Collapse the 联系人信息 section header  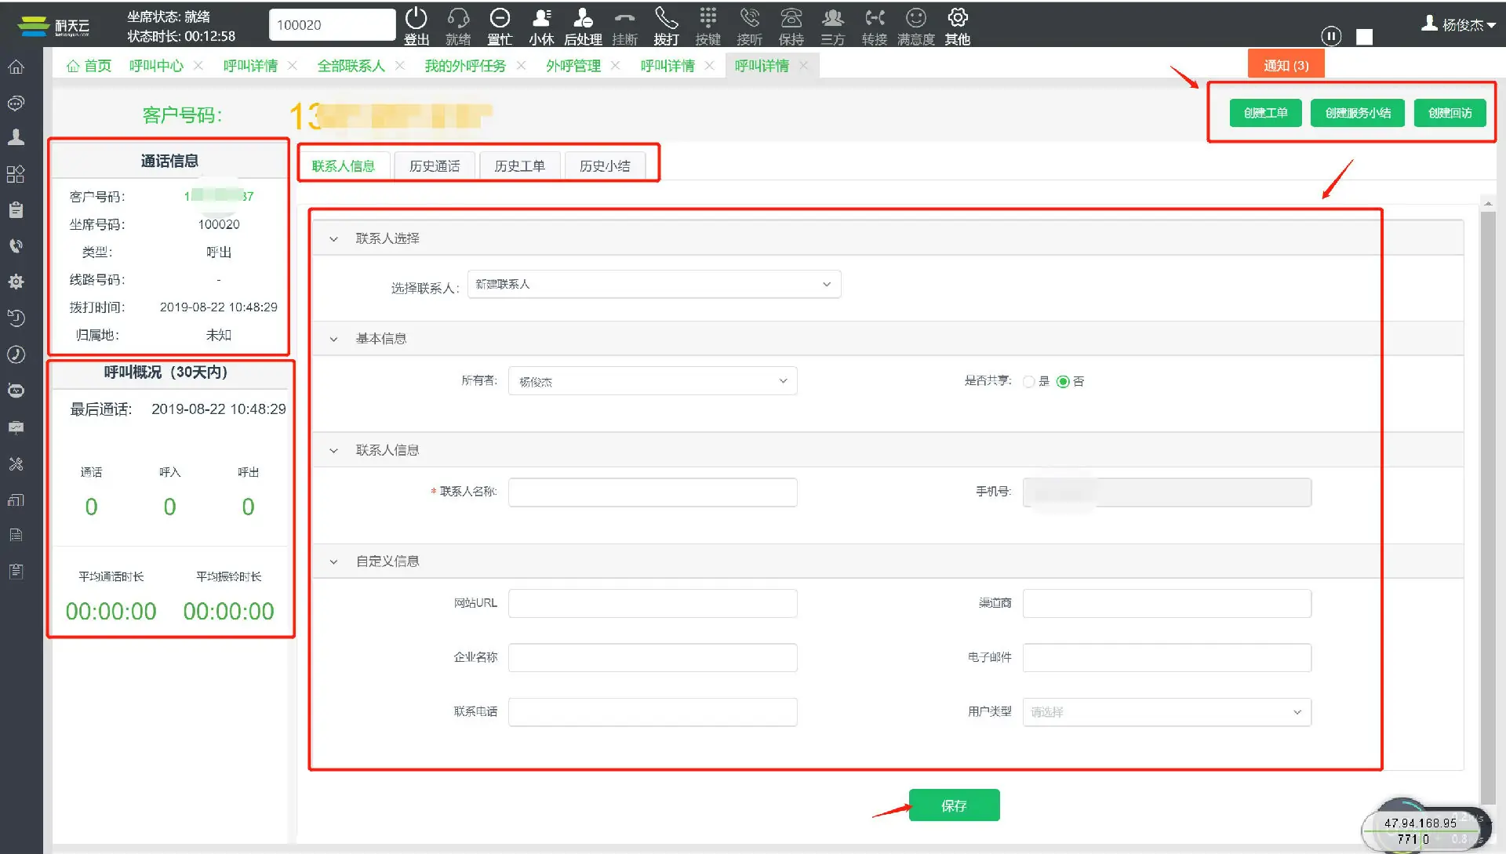tap(333, 451)
